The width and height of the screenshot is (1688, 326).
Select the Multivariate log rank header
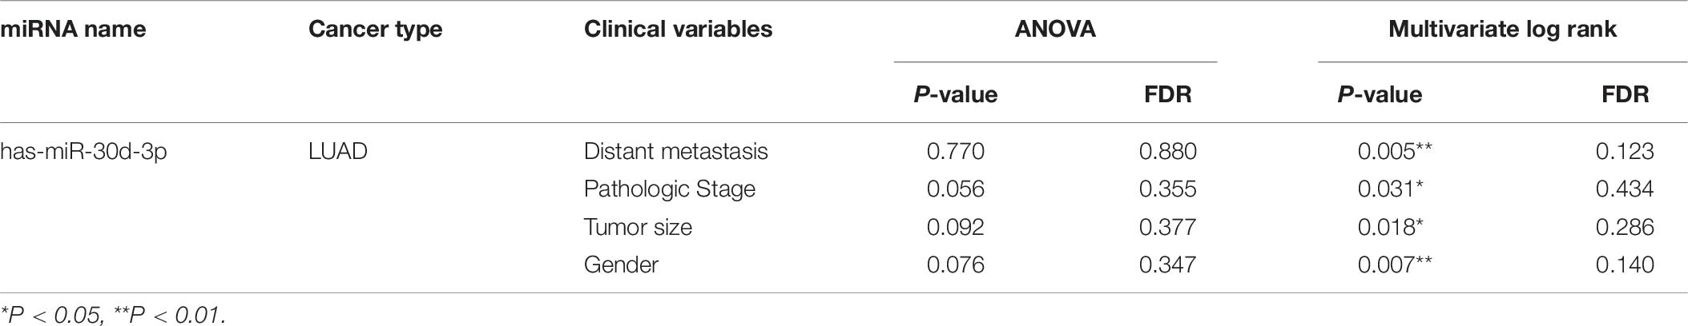(x=1502, y=30)
